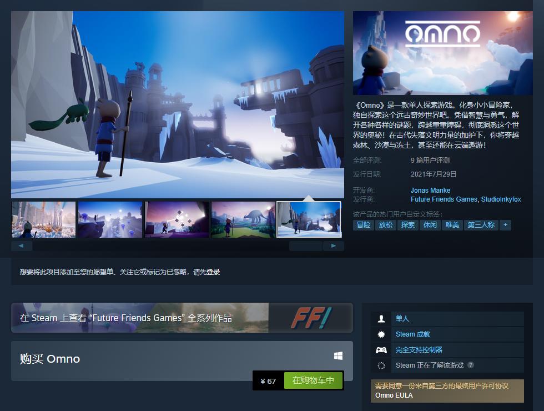Click the 登录 login link
Image resolution: width=544 pixels, height=411 pixels.
coord(213,272)
